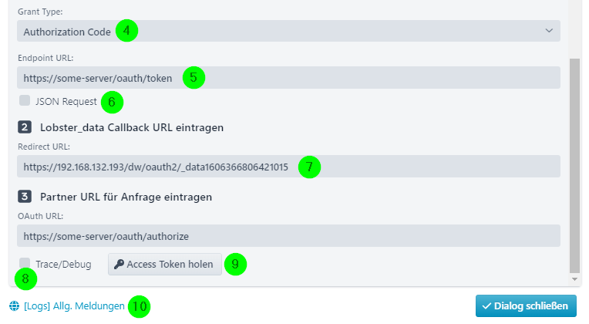
Task: Toggle the Trace/Debug checkbox
Action: [25, 263]
